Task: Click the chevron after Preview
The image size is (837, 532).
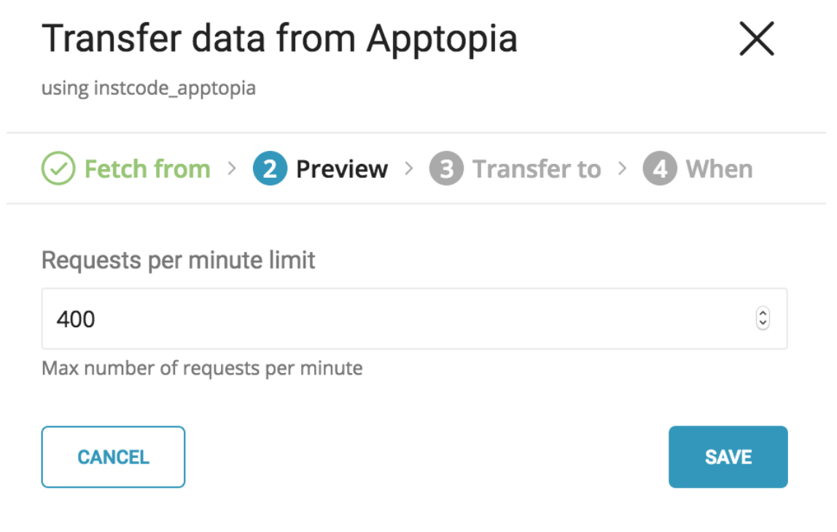Action: click(409, 168)
